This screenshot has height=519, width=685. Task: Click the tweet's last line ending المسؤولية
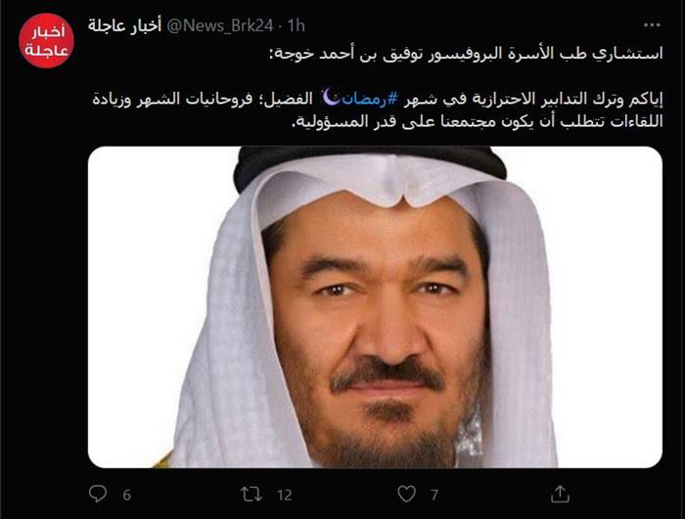click(478, 122)
